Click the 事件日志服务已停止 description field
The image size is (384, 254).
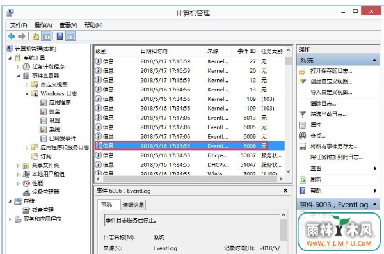192,220
